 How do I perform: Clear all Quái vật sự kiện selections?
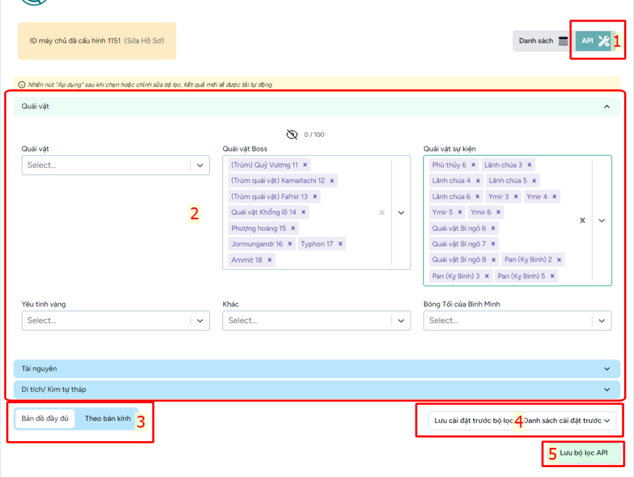click(x=583, y=220)
